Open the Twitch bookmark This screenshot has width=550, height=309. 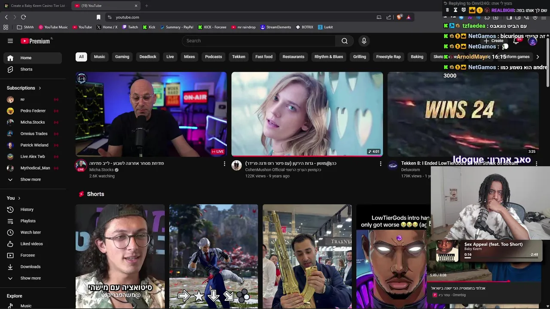[x=130, y=27]
